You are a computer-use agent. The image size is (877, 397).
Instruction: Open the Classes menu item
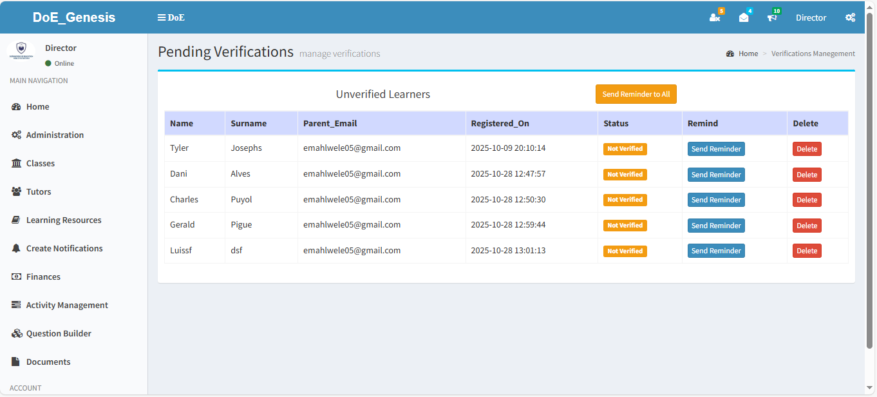(x=41, y=163)
